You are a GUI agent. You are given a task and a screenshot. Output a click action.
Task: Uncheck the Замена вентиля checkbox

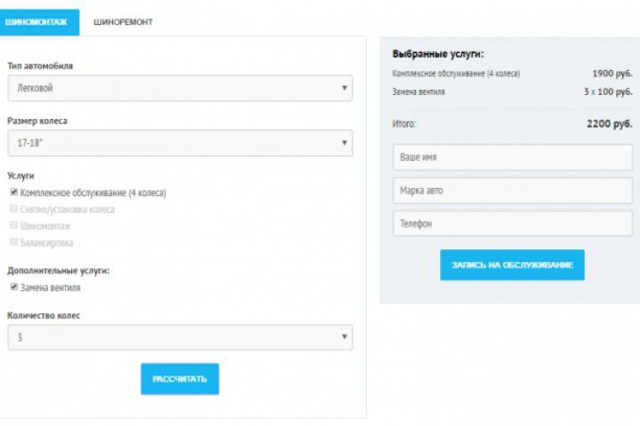(14, 288)
